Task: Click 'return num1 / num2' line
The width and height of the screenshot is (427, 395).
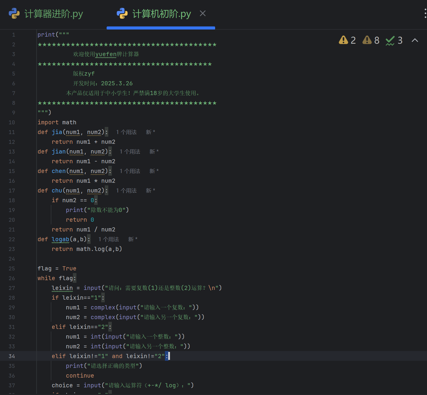Action: (x=84, y=229)
